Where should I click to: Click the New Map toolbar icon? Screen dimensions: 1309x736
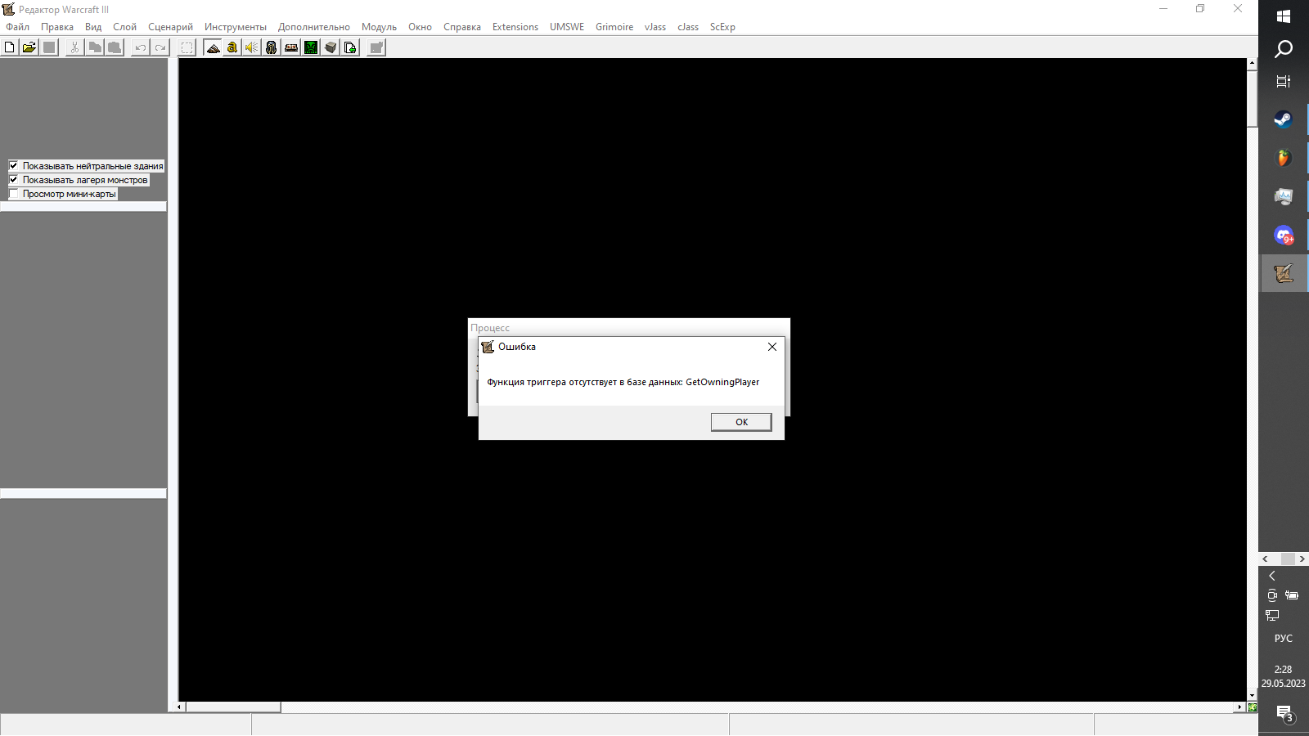(x=9, y=47)
